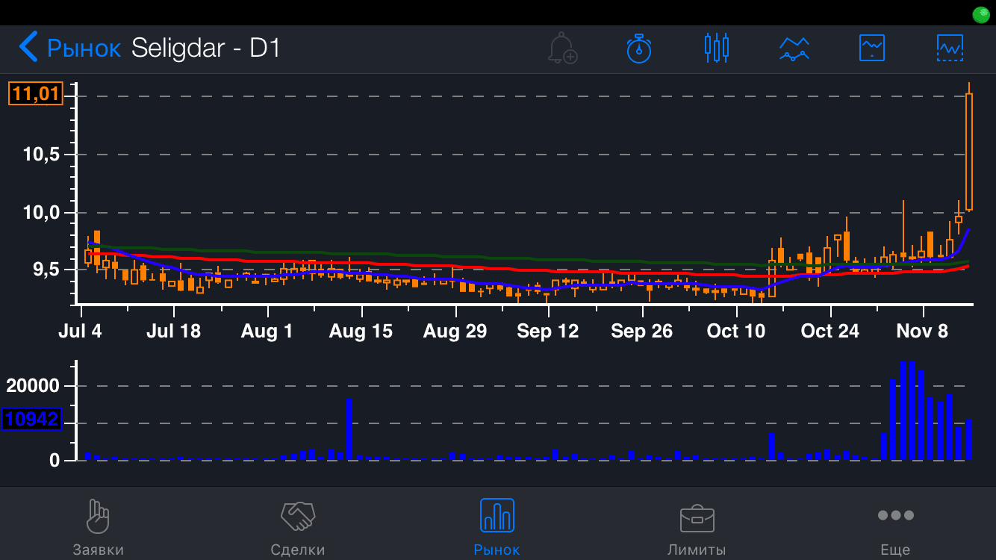Viewport: 996px width, 560px height.
Task: Click the current price label 11,01
Action: pos(36,94)
